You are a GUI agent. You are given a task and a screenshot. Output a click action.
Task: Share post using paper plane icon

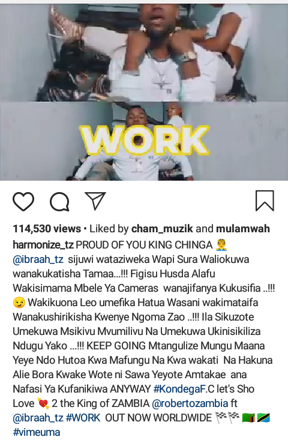click(x=95, y=201)
